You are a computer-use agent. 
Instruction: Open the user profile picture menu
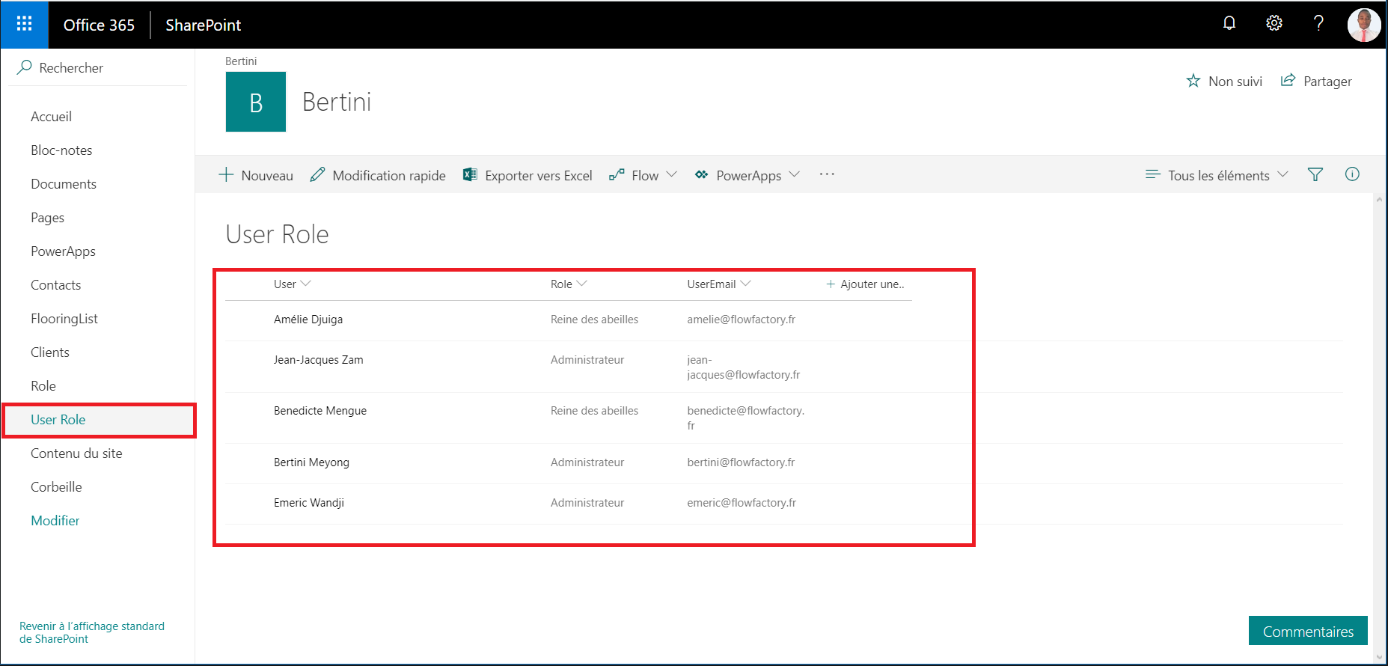(x=1364, y=25)
